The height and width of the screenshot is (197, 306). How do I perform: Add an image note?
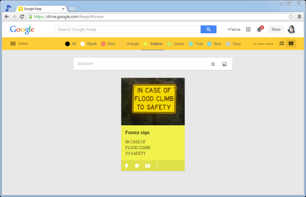[x=224, y=64]
